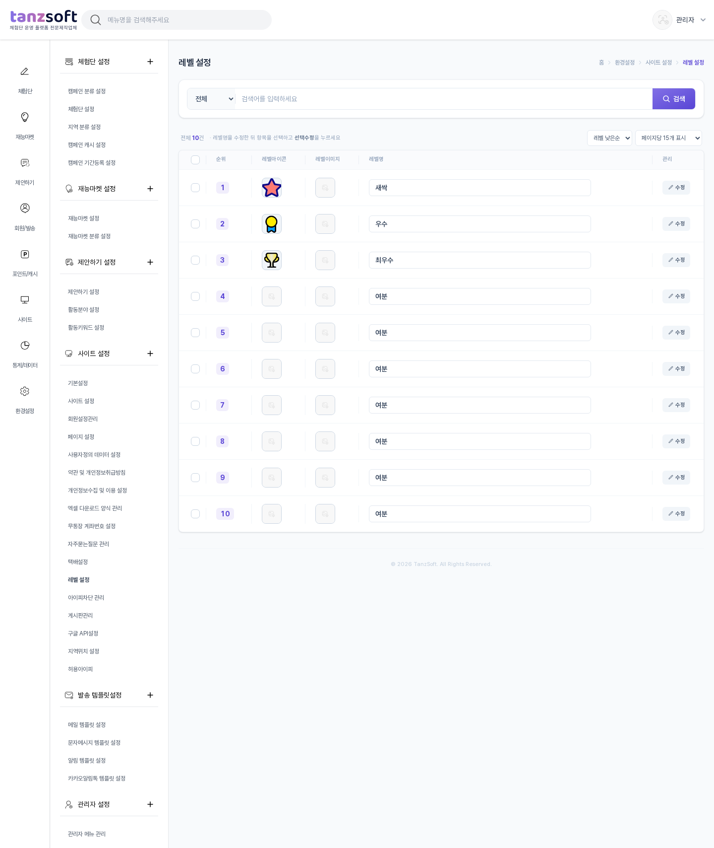Open the 페이지당 15개 표시 dropdown

tap(668, 138)
